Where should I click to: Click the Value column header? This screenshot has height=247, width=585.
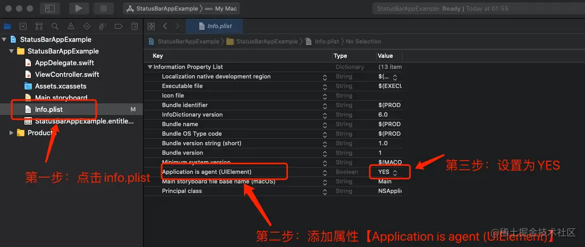click(x=385, y=56)
